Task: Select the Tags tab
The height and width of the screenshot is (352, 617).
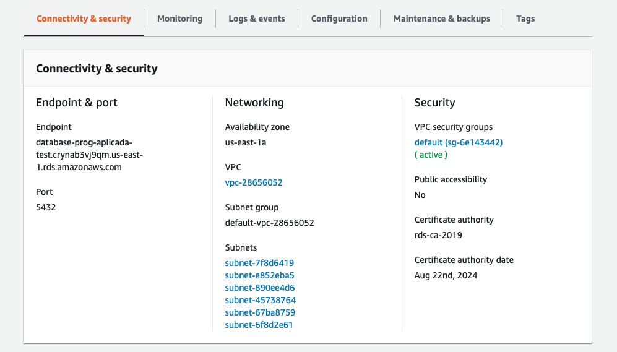Action: 525,19
